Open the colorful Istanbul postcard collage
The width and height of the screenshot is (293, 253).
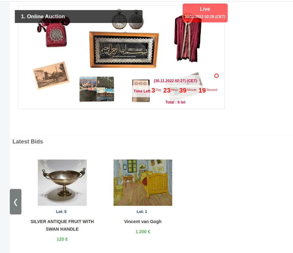click(97, 89)
